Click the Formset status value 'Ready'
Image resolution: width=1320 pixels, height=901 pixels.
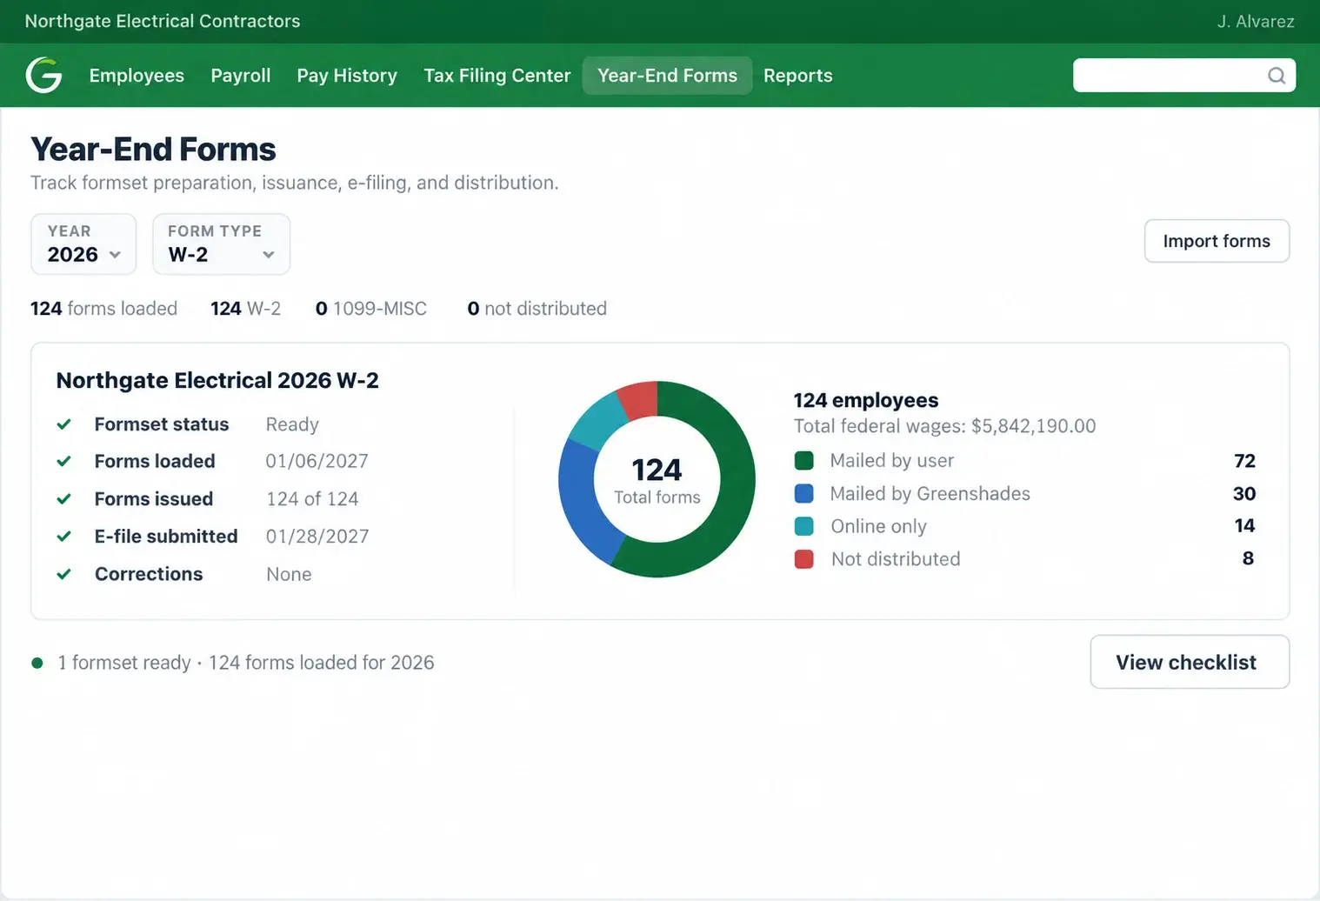coord(292,424)
